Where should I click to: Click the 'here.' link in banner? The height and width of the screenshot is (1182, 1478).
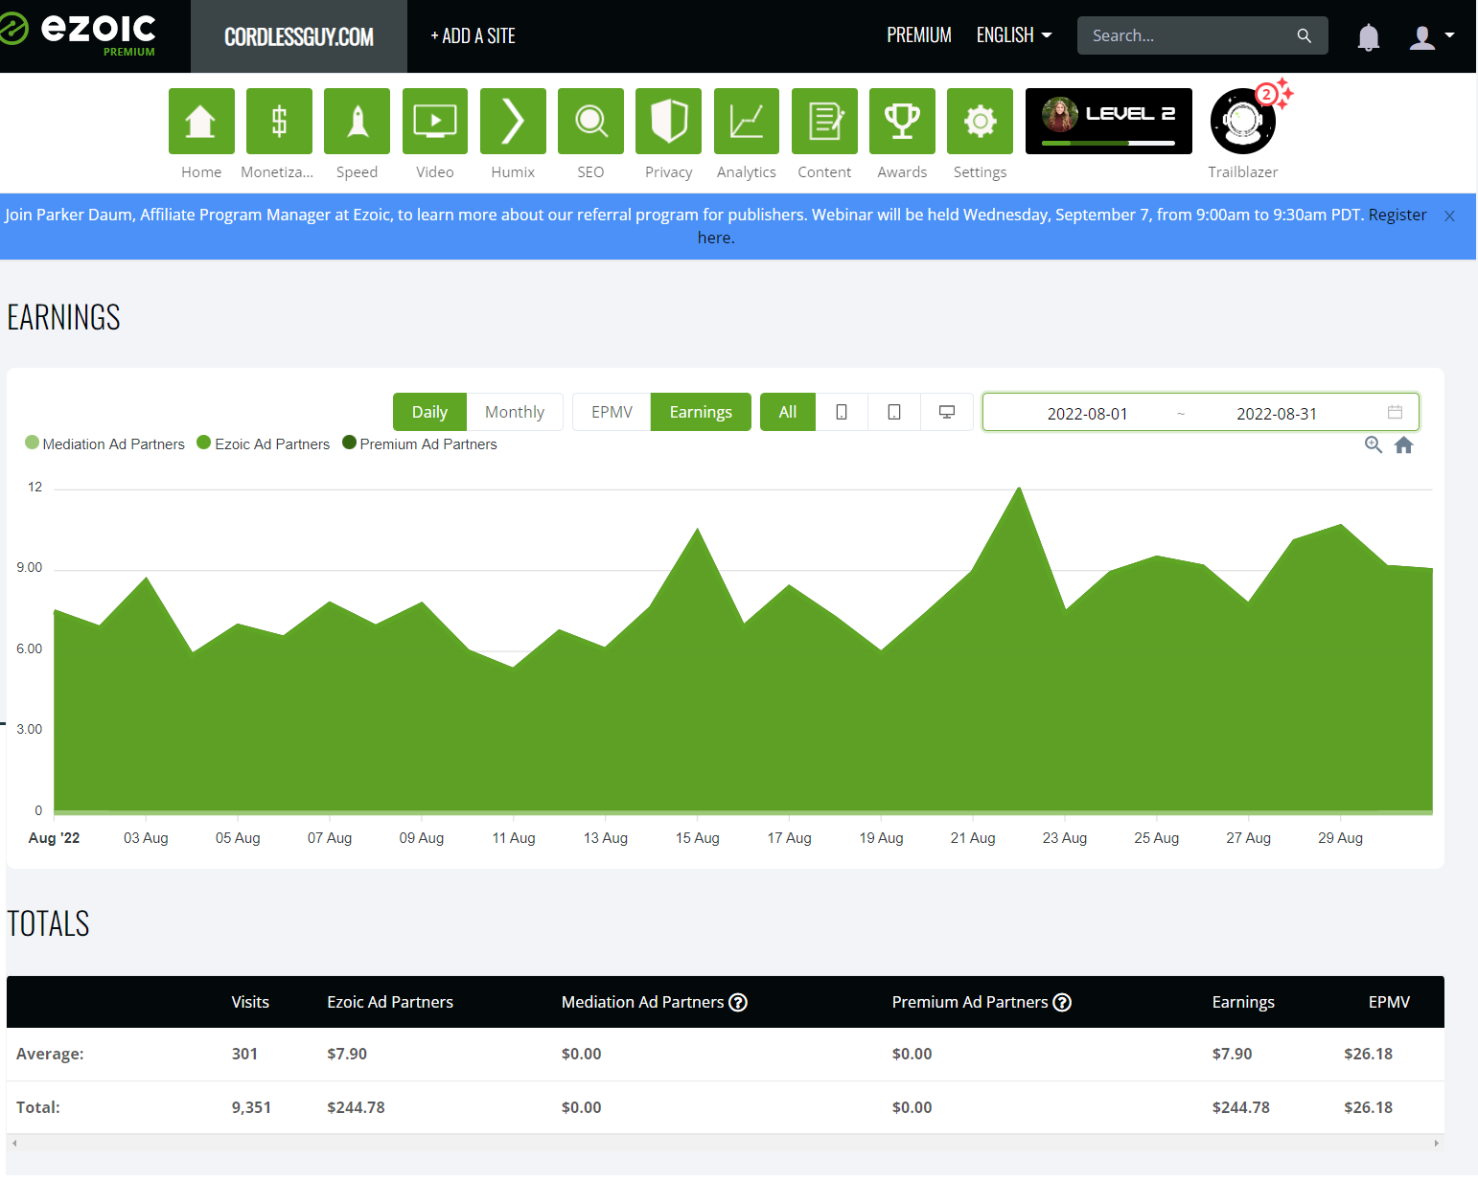[x=716, y=238]
